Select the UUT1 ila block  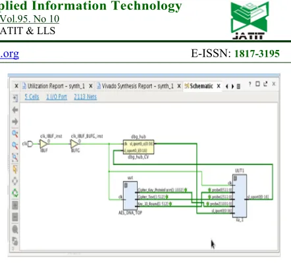tap(240, 196)
